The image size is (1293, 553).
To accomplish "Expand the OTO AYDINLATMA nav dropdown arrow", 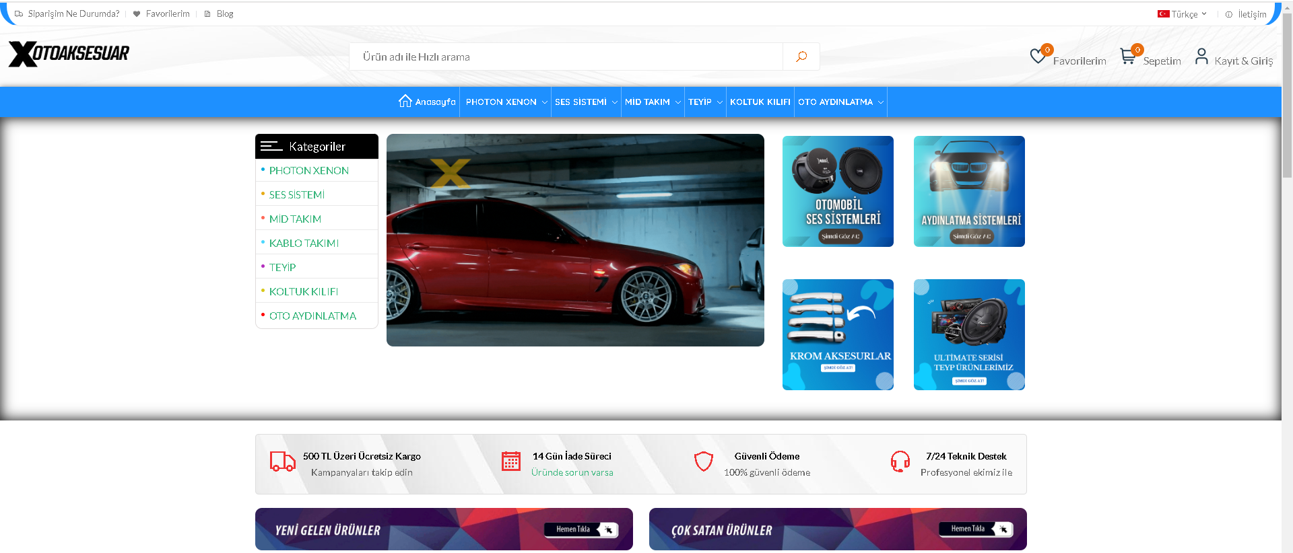I will [x=880, y=102].
